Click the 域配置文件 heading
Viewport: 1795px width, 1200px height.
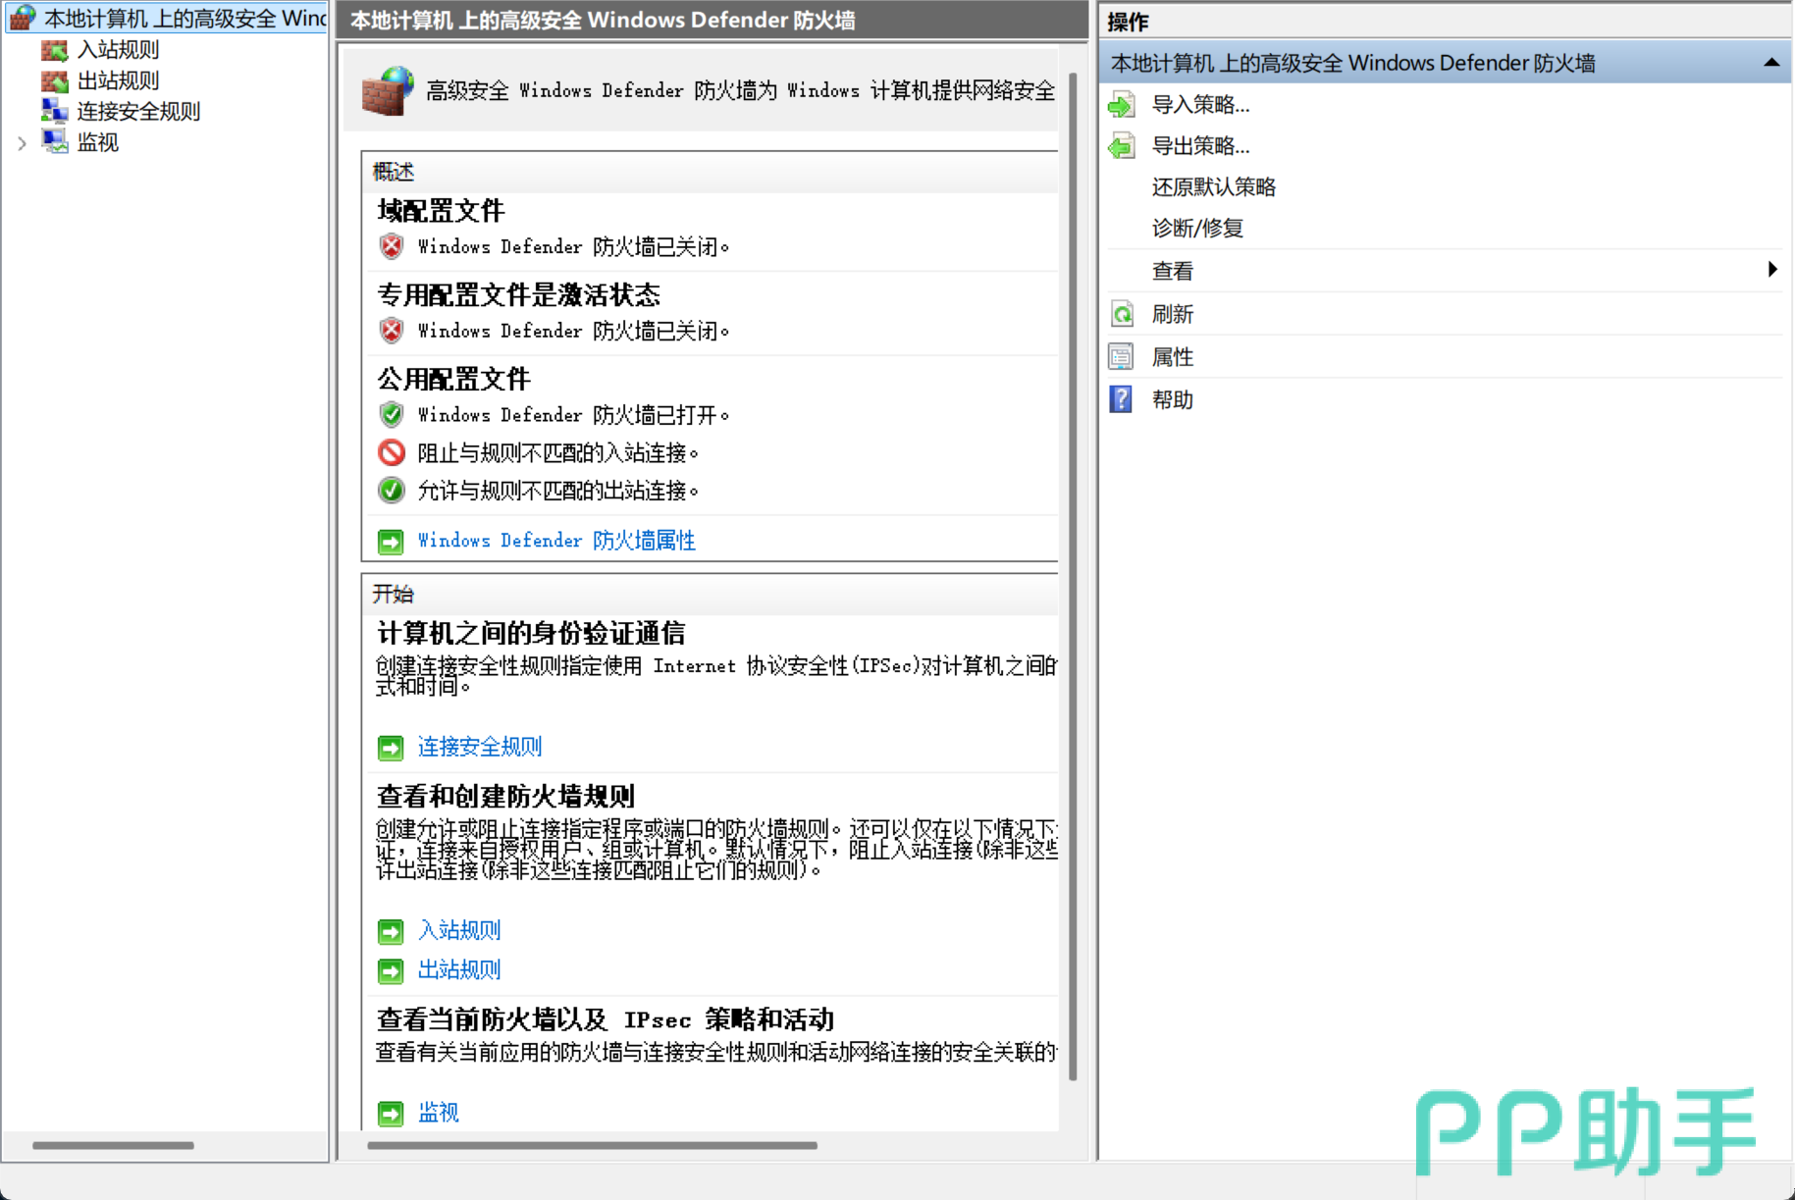click(x=441, y=211)
